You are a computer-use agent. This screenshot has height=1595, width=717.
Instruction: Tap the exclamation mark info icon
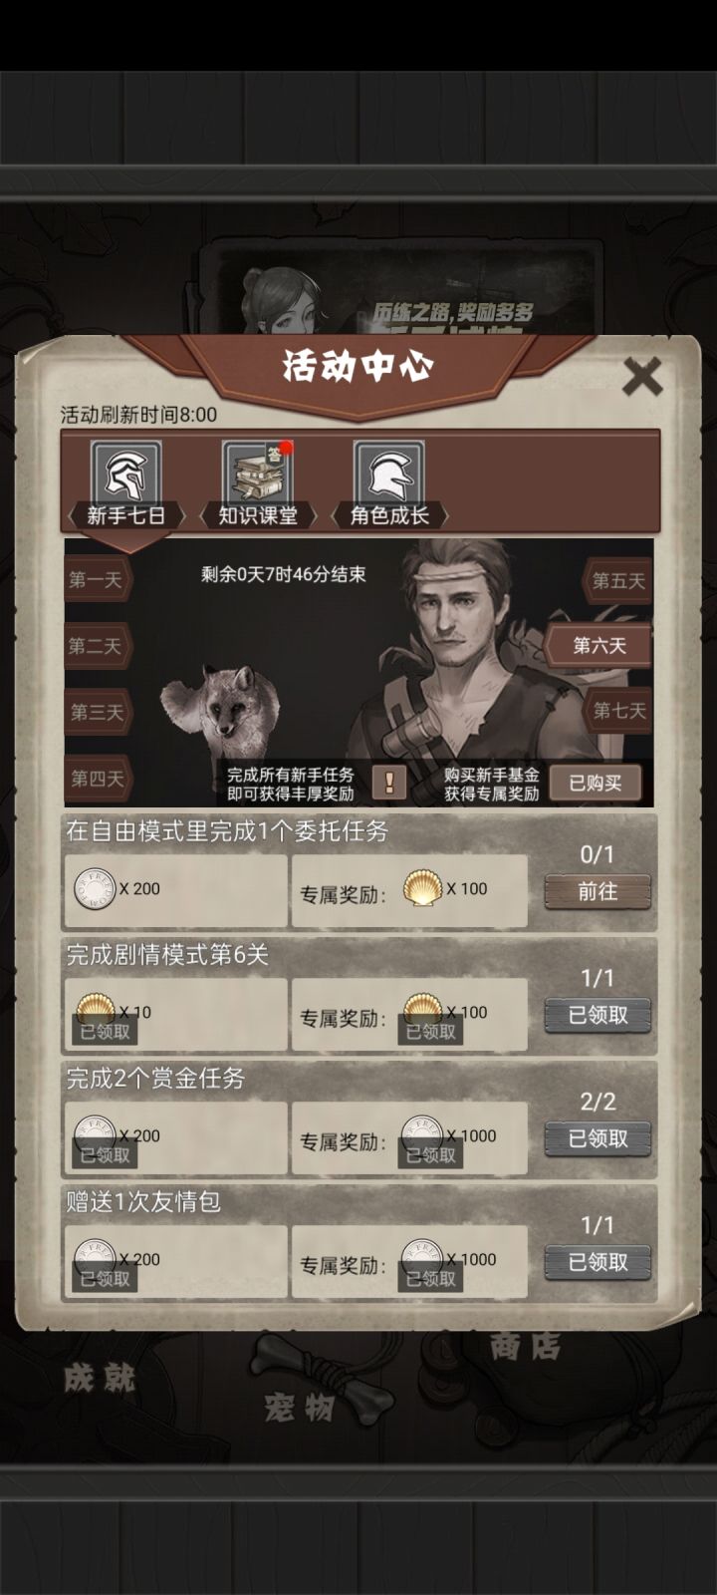(388, 783)
